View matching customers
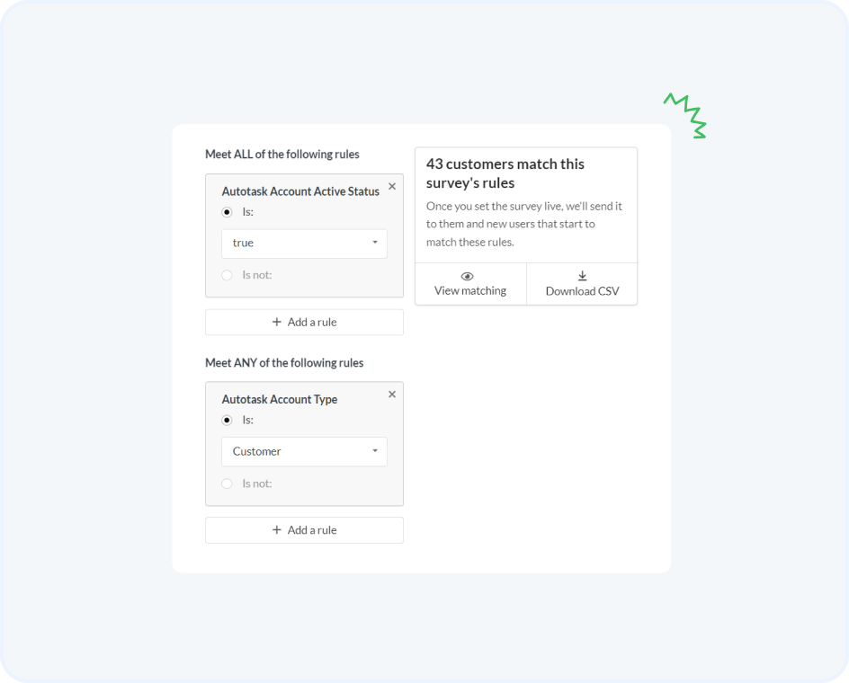Screen dimensions: 849x683 coord(470,284)
